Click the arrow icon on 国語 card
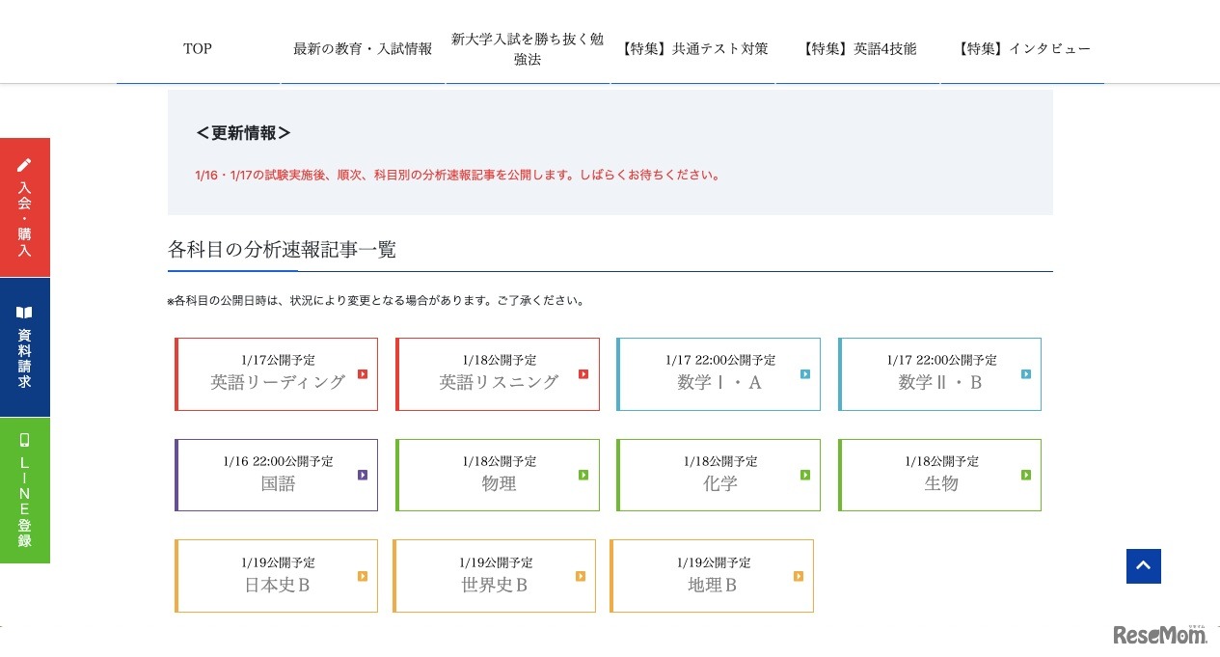Viewport: 1220px width, 657px height. (362, 475)
